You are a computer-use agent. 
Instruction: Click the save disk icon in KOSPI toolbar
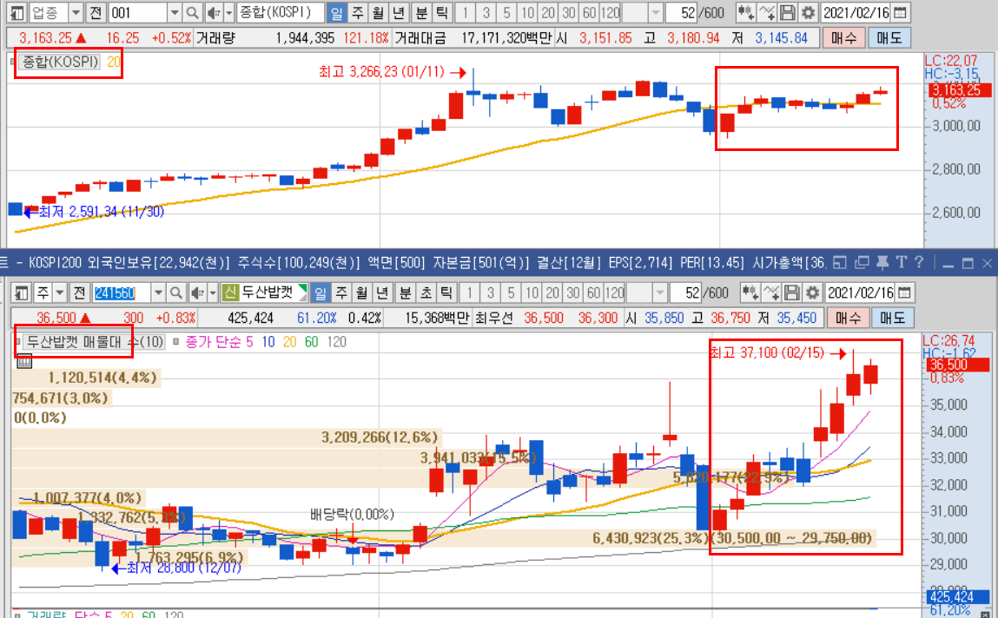(x=787, y=13)
